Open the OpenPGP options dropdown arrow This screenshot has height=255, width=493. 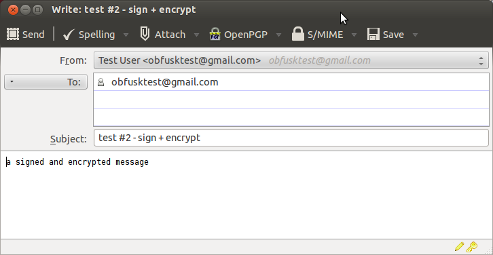pyautogui.click(x=278, y=35)
